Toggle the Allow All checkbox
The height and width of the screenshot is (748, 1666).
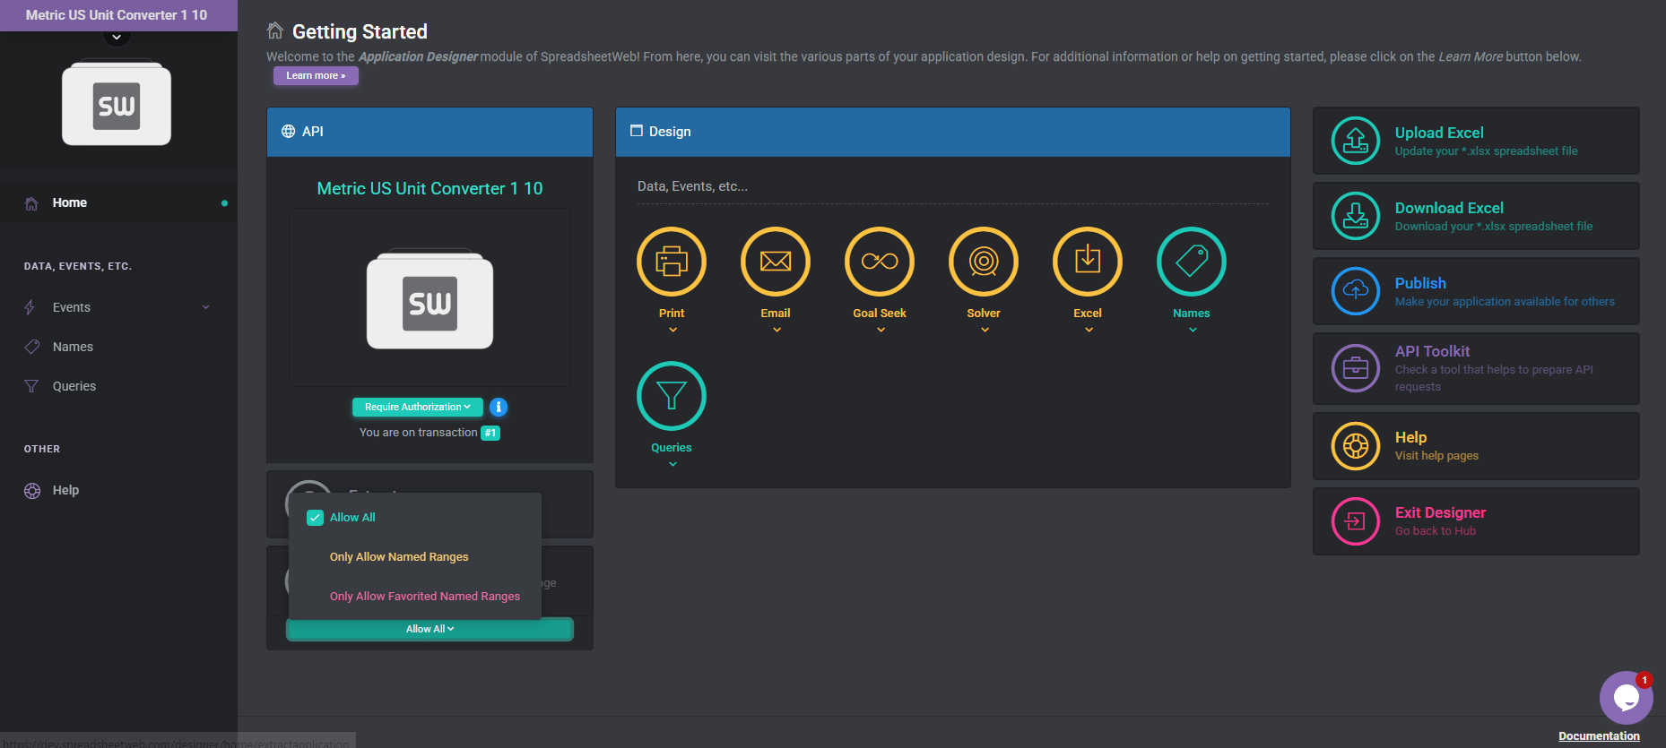pos(315,518)
